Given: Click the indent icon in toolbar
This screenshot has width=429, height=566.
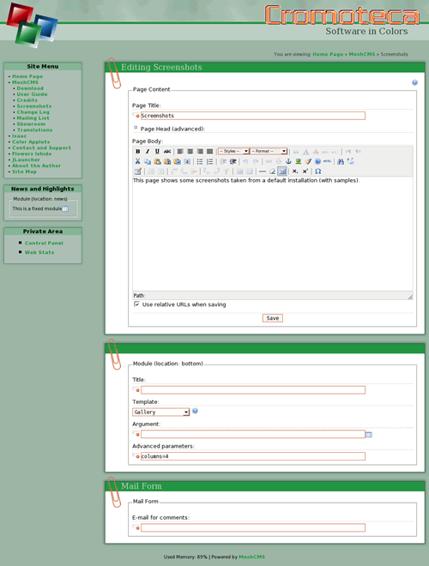Looking at the screenshot, I should click(233, 161).
